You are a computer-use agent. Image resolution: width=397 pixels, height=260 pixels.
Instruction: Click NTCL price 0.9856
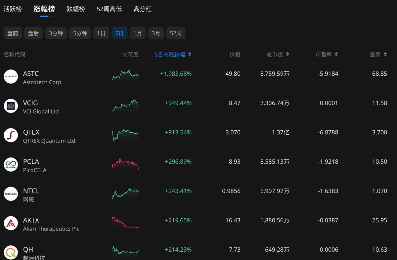(231, 191)
